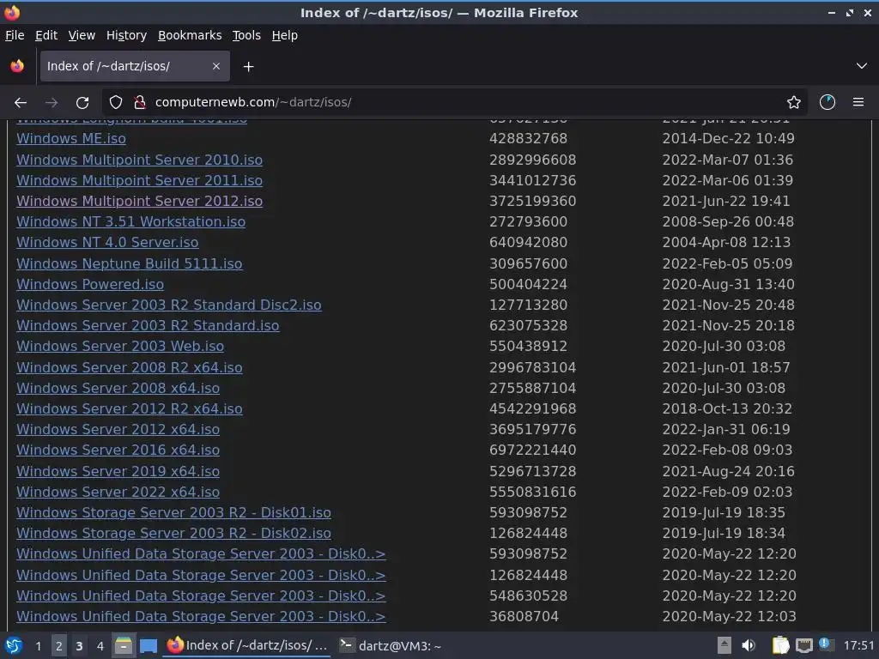Switch to workspace 3 in pager
The image size is (879, 659).
click(79, 646)
